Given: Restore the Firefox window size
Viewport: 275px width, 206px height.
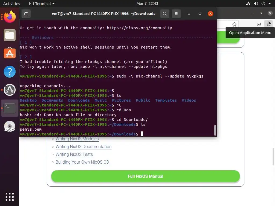Looking at the screenshot, I should click(261, 13).
